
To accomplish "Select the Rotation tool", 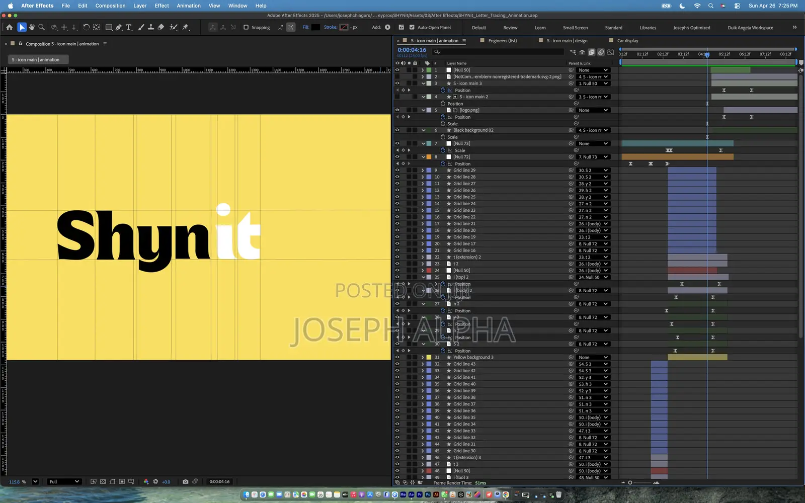I will pyautogui.click(x=86, y=27).
